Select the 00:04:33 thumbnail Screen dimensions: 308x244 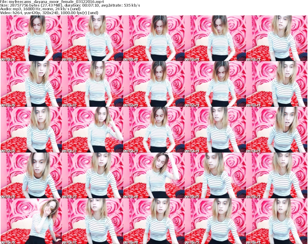click(x=93, y=176)
